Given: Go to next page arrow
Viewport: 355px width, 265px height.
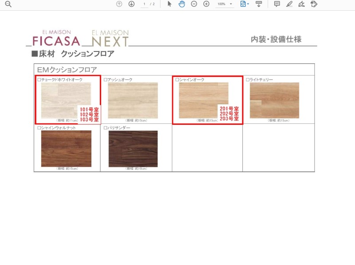Looking at the screenshot, I should click(131, 4).
